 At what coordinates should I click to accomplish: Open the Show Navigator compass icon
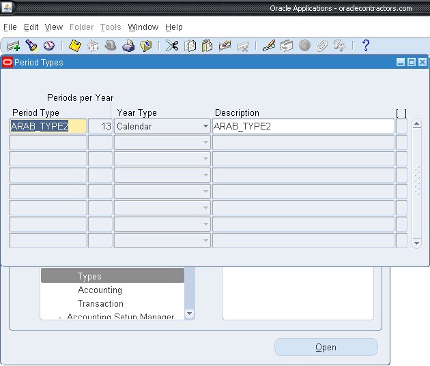[x=48, y=46]
